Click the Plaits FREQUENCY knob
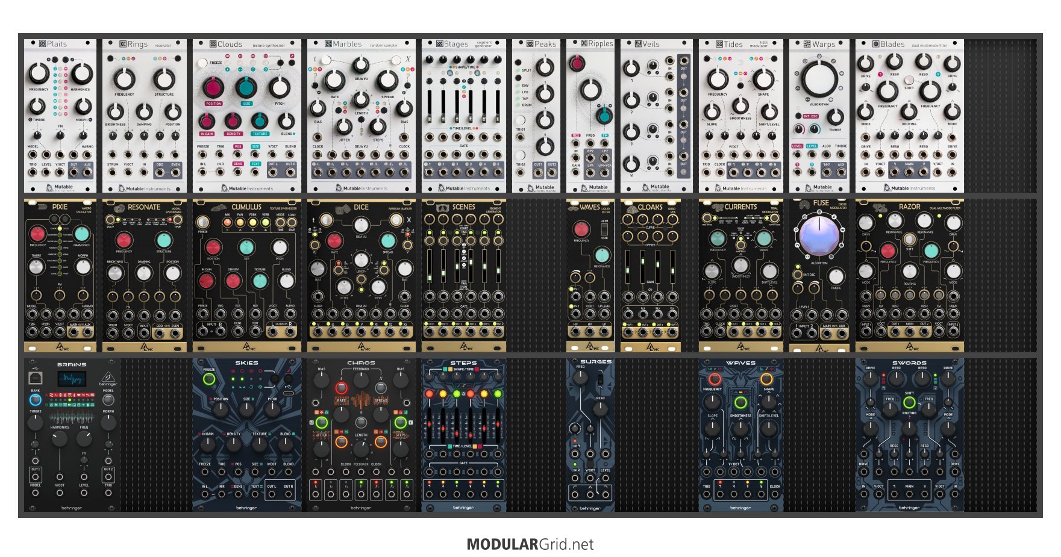Screen dimensions: 1061x557 pyautogui.click(x=39, y=74)
